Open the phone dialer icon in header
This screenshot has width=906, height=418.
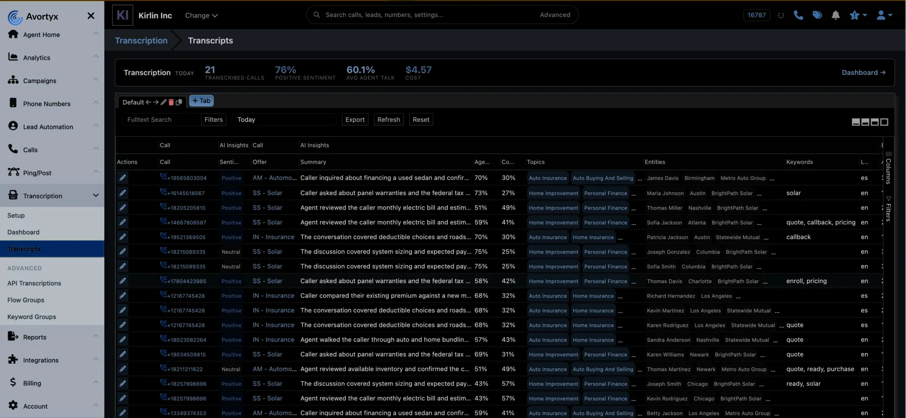(x=798, y=15)
